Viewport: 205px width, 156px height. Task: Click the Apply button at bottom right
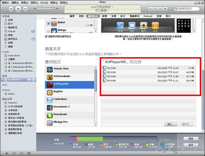click(x=191, y=145)
